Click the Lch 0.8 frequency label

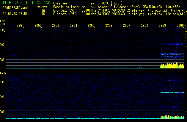(x=2, y=60)
